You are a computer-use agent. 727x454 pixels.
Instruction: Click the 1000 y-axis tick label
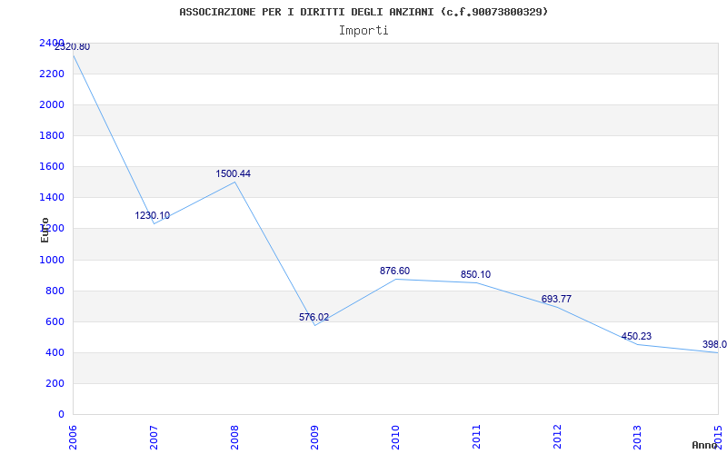52,260
